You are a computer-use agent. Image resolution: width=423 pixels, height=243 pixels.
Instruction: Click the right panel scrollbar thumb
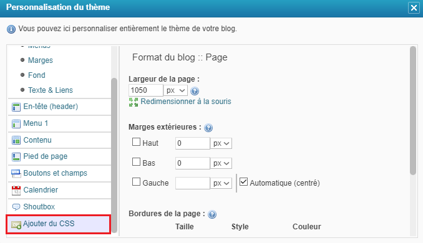[413, 111]
